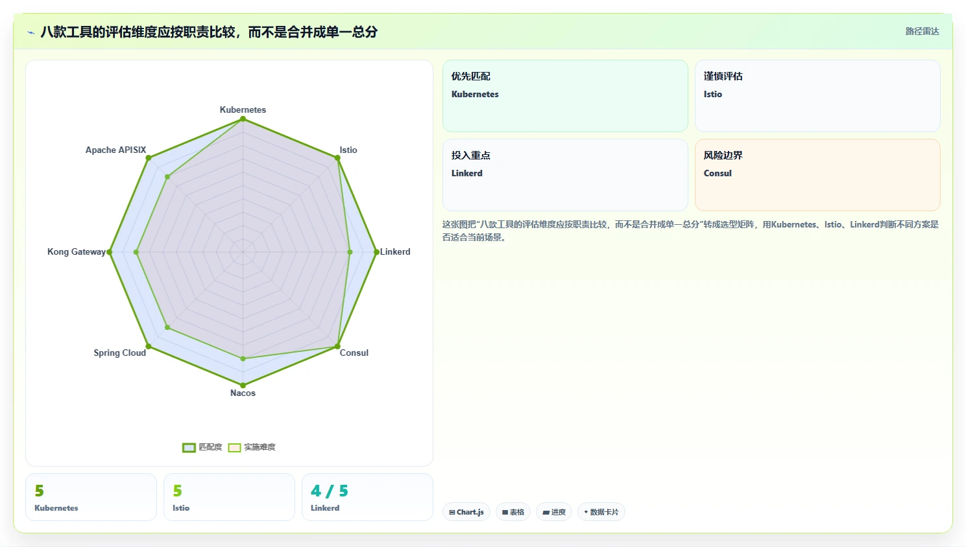The height and width of the screenshot is (547, 966).
Task: Click the Istio axis label on the radar
Action: point(348,150)
